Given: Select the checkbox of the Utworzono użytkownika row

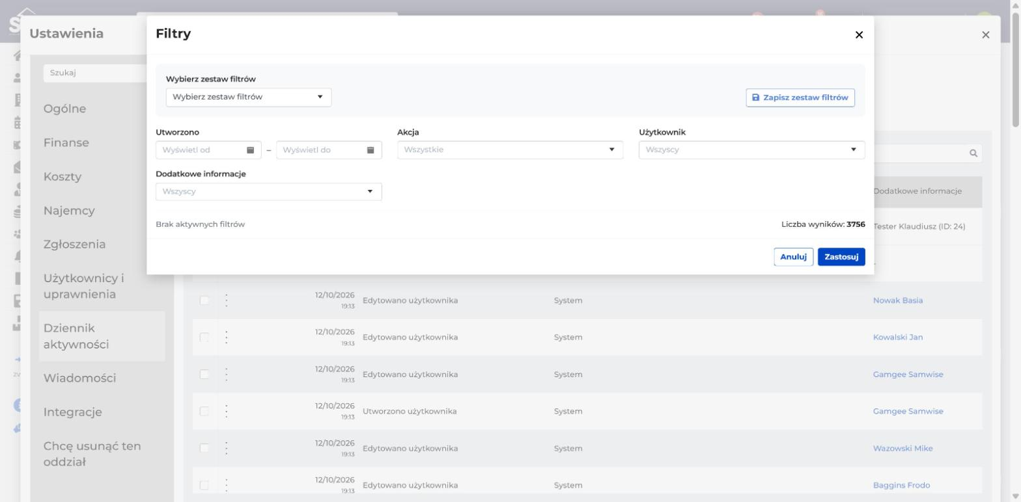Looking at the screenshot, I should [204, 411].
